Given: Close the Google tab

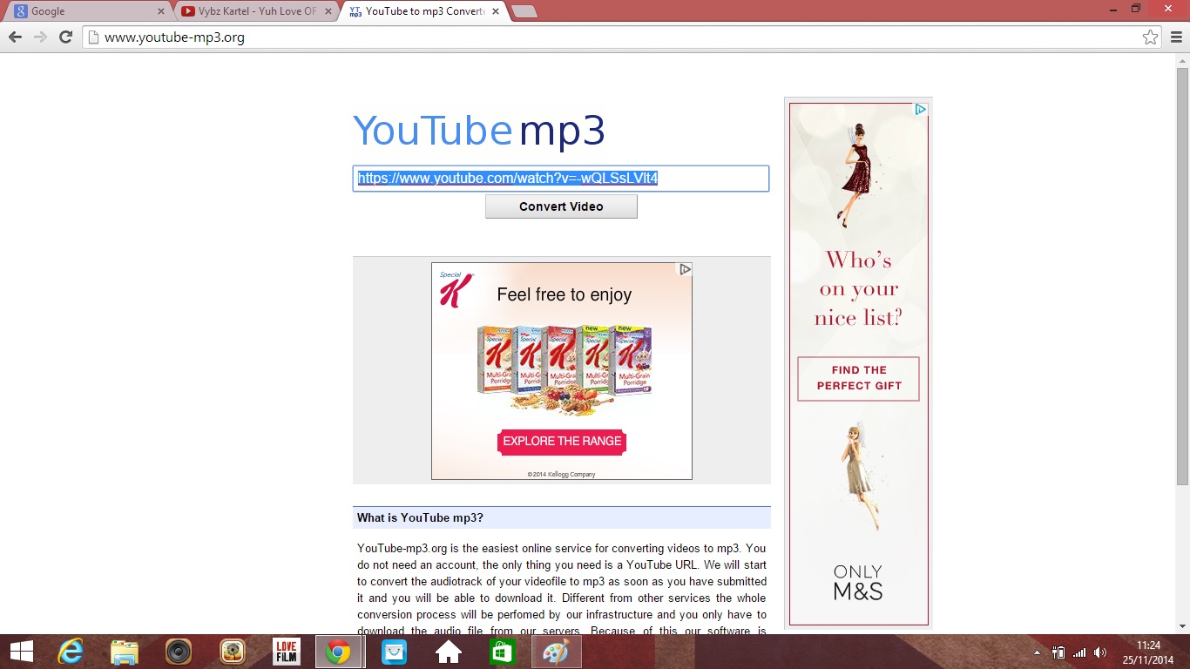Looking at the screenshot, I should pyautogui.click(x=160, y=11).
